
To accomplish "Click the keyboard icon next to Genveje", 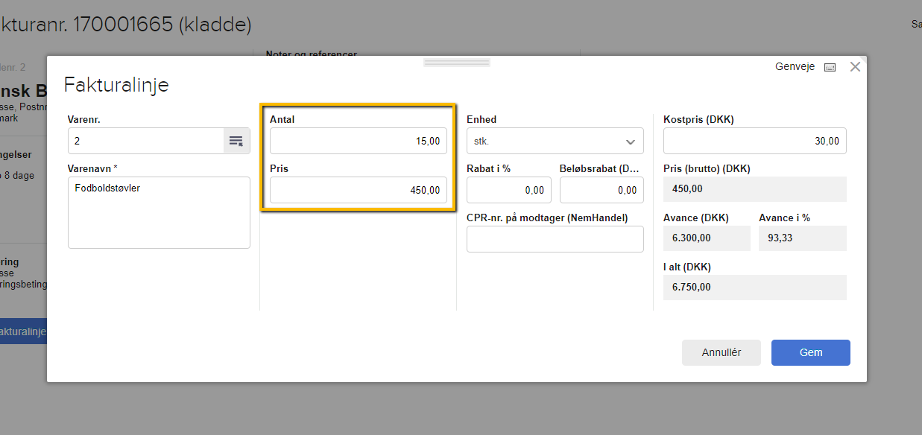I will point(830,67).
